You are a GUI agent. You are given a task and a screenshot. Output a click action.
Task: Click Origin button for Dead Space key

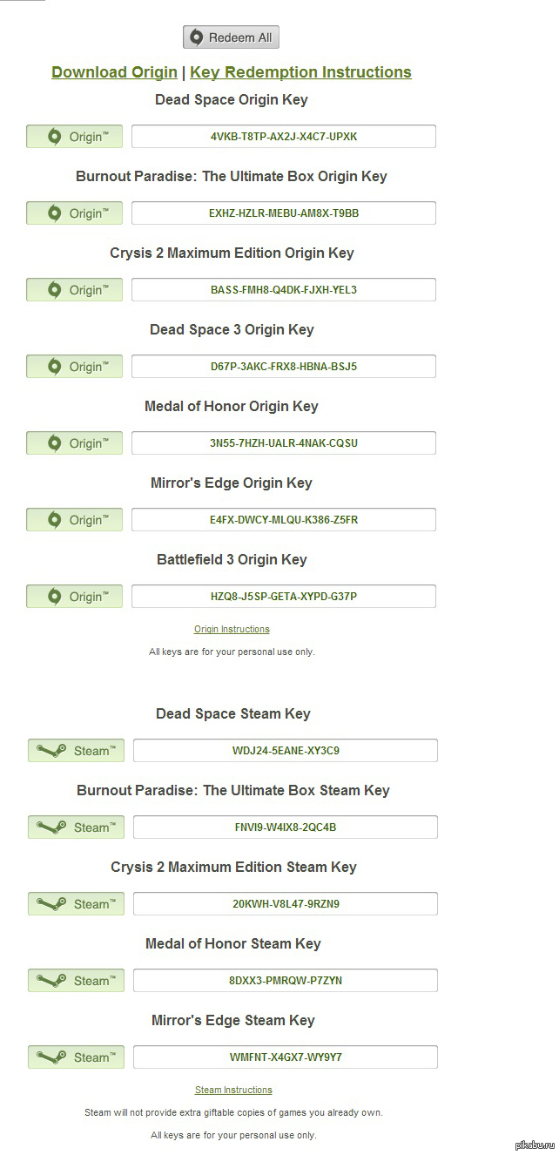coord(74,137)
